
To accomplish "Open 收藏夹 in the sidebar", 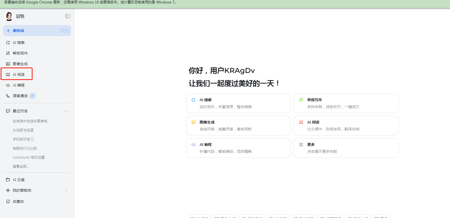I will (x=37, y=201).
